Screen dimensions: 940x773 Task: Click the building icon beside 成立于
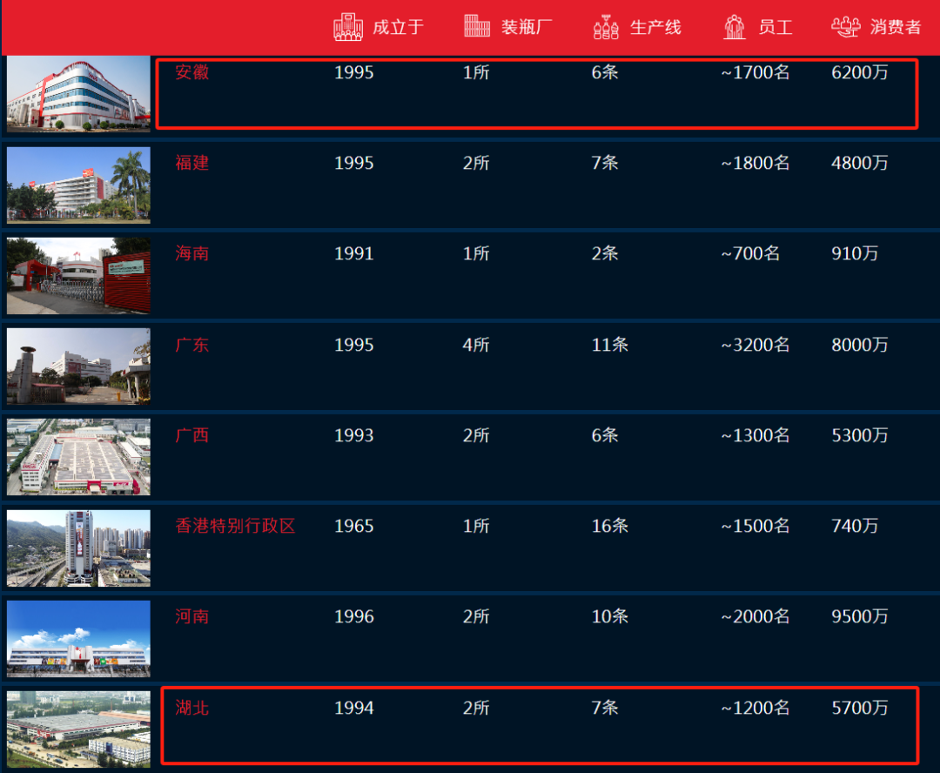tap(348, 27)
